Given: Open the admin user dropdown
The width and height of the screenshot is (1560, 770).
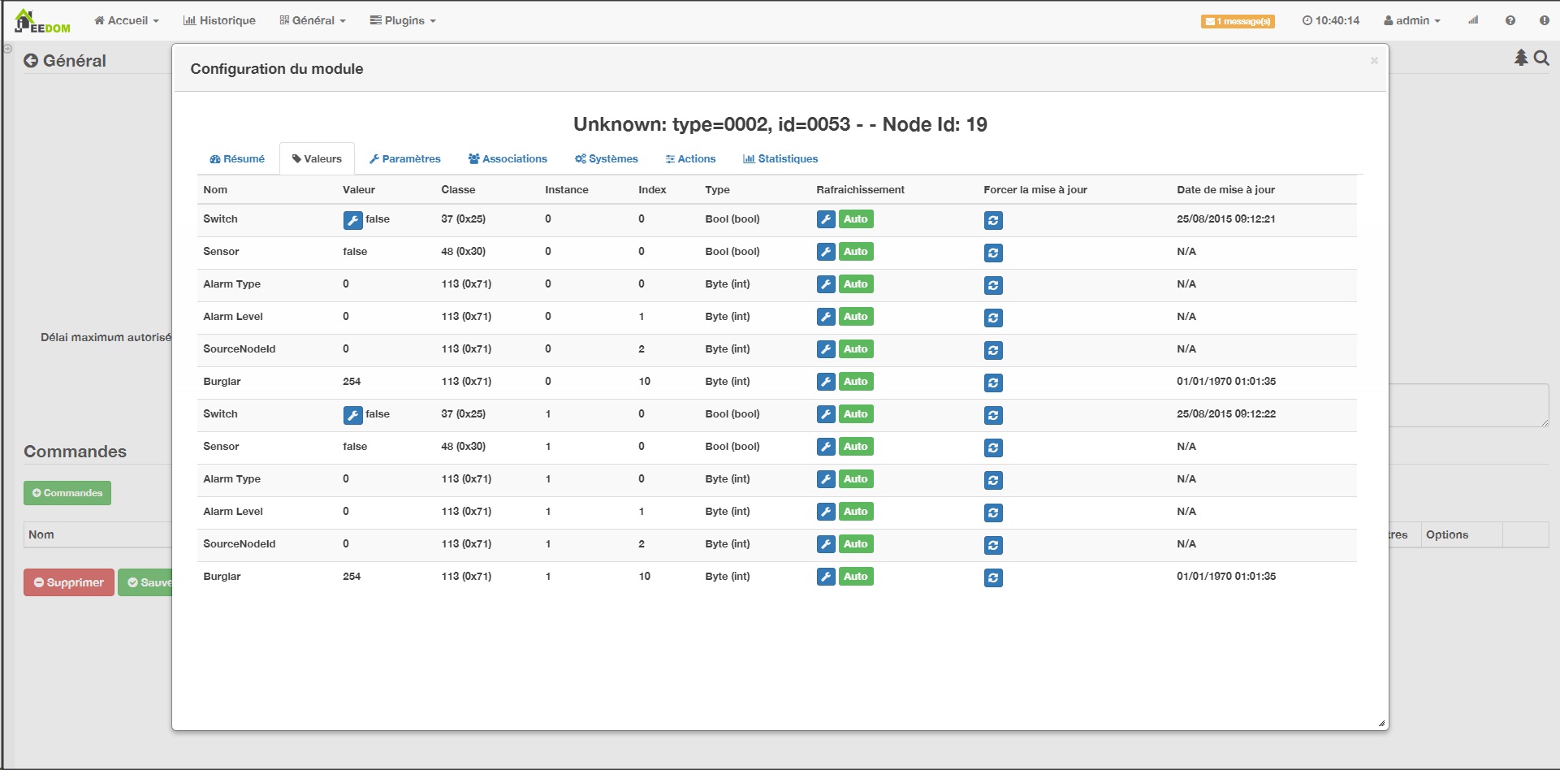Looking at the screenshot, I should coord(1412,20).
